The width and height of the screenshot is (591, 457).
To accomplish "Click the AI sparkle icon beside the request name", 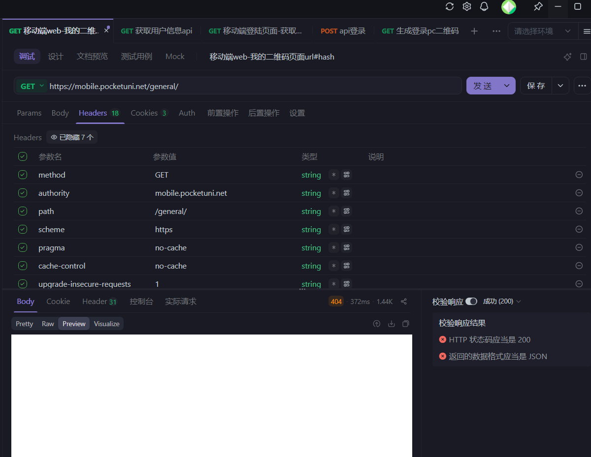I will 567,57.
